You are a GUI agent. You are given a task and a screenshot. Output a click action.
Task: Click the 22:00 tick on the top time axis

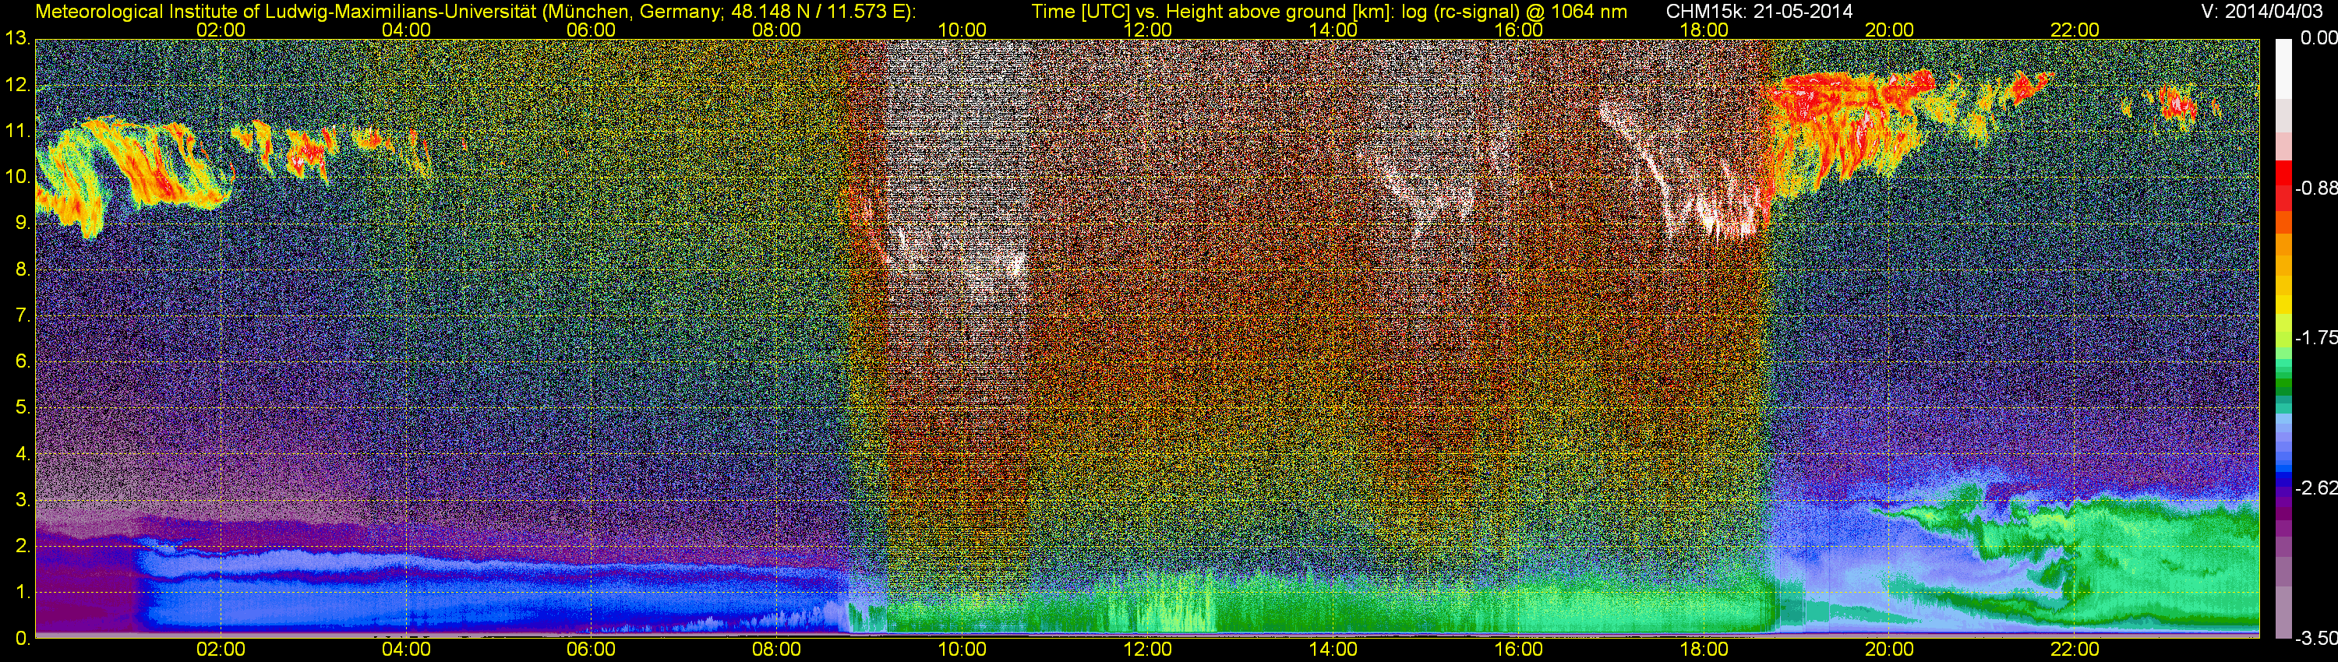2075,30
